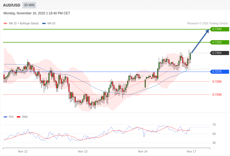Click the Nov 12 date axis label
This screenshot has height=156, width=230.
pos(23,151)
